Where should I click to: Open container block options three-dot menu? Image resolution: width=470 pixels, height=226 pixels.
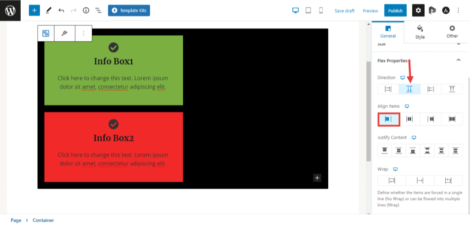tap(84, 33)
